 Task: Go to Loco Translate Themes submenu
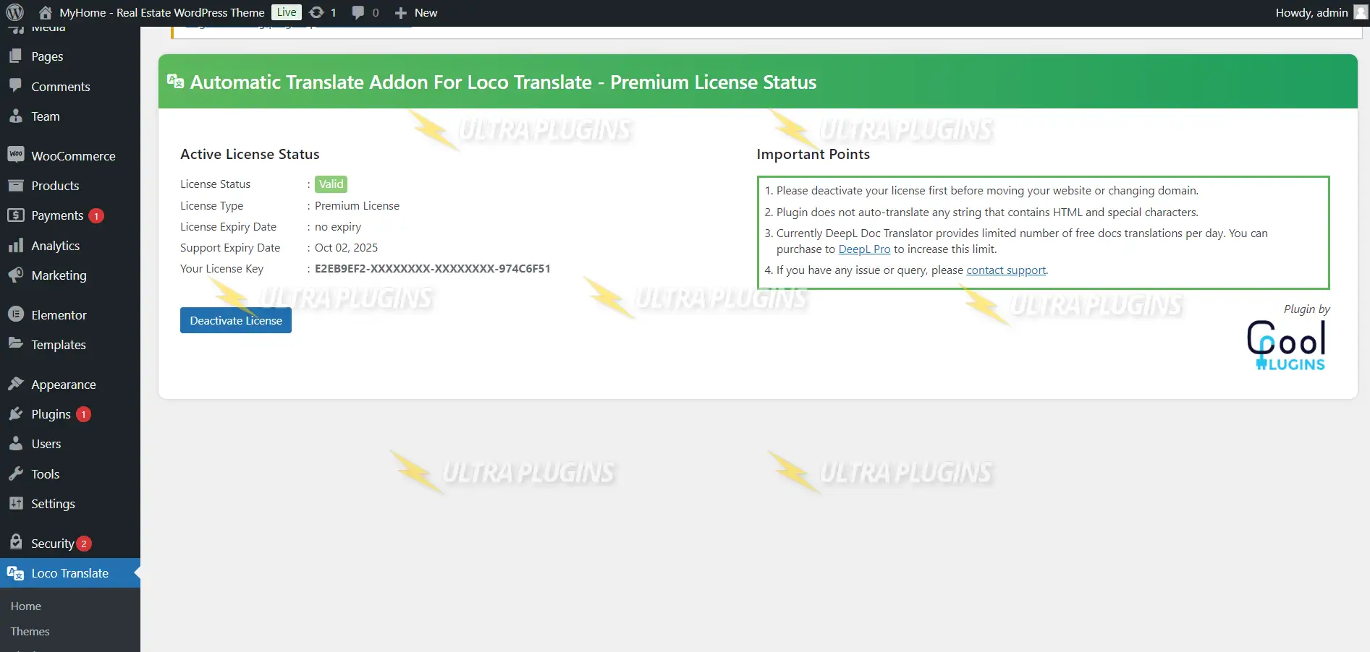pyautogui.click(x=30, y=631)
